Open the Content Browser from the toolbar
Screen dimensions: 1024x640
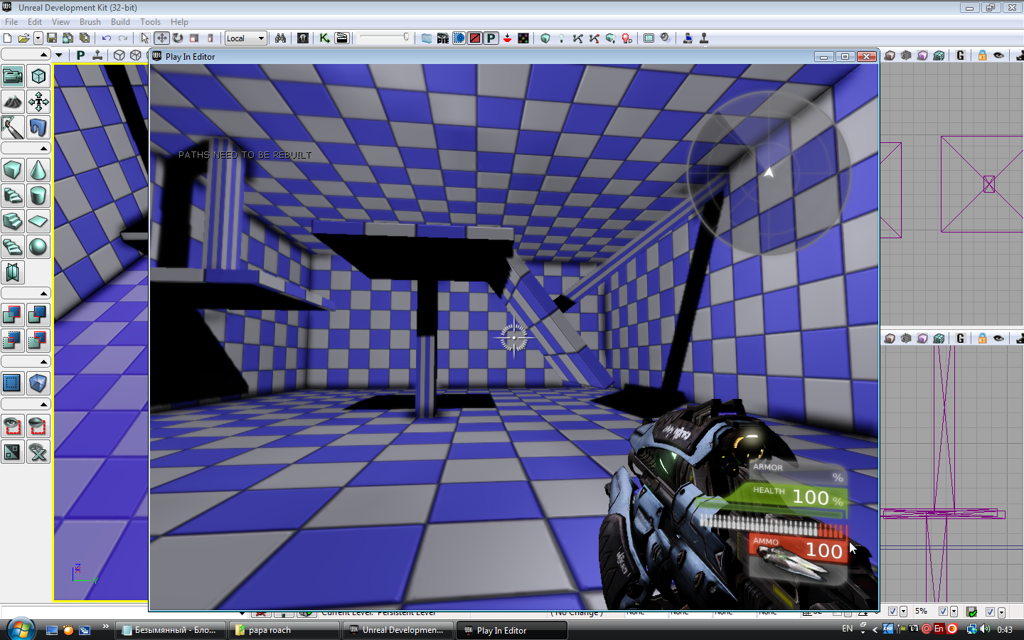[x=303, y=38]
